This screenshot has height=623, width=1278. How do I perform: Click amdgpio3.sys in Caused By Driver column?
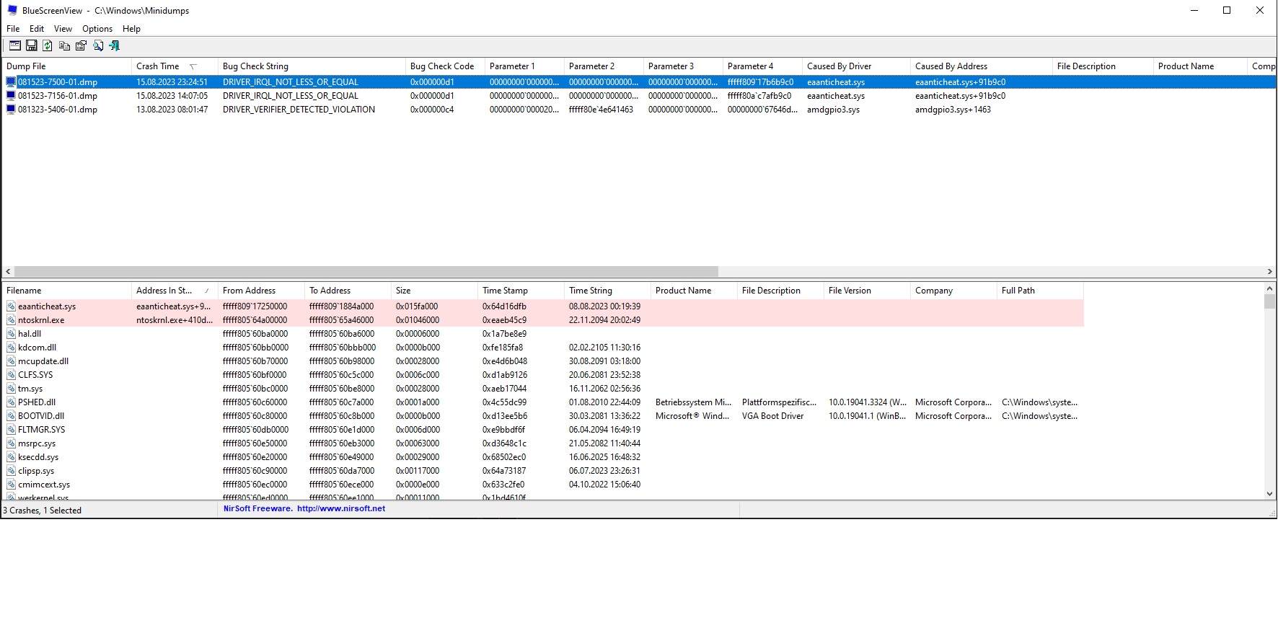click(833, 110)
